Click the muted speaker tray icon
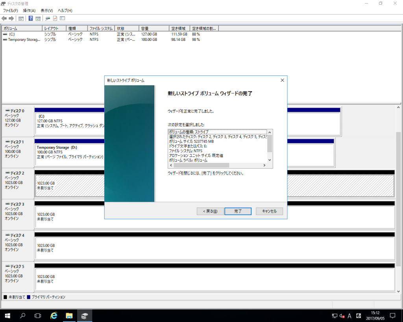 coord(342,316)
